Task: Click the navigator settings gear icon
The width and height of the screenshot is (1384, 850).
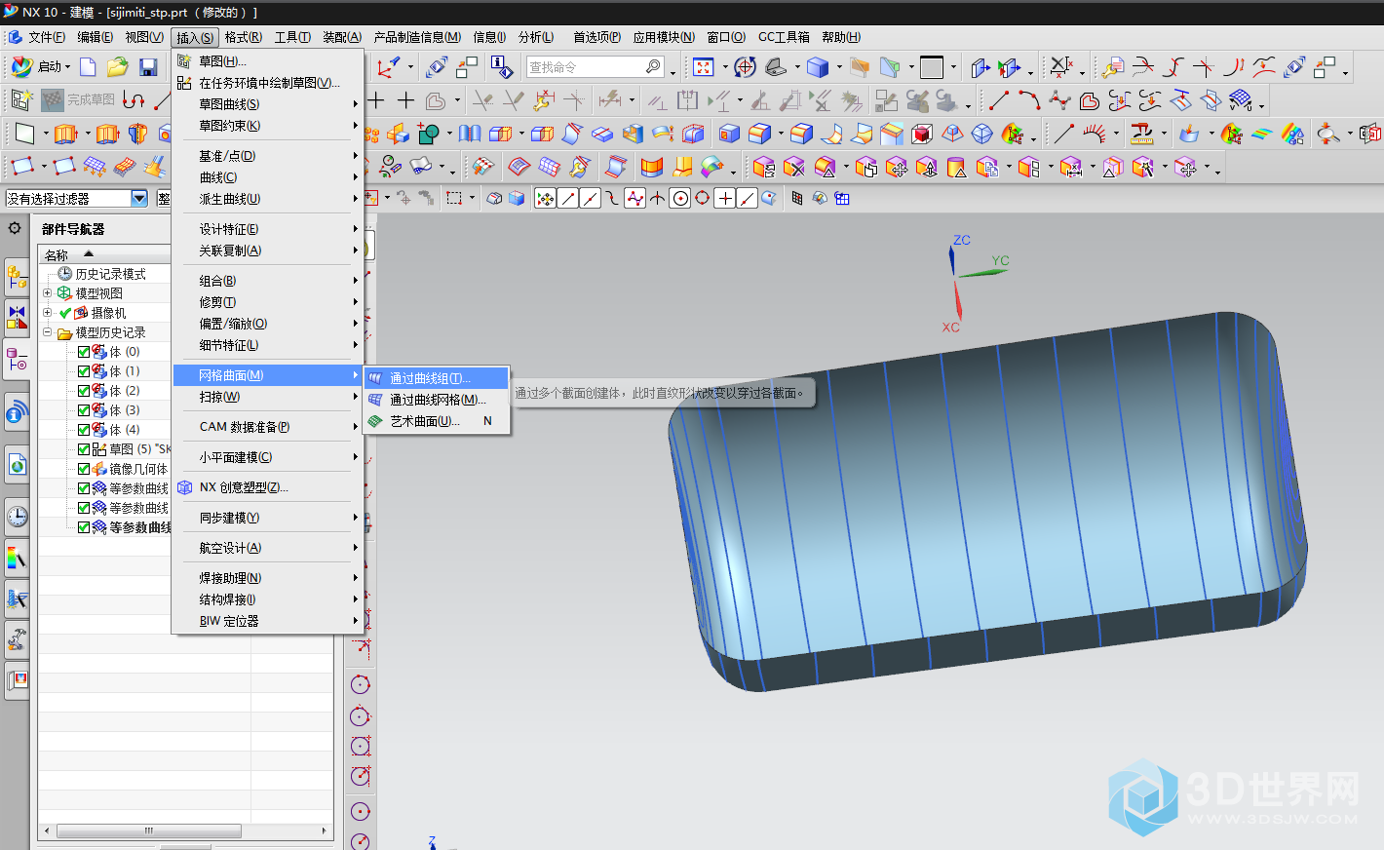Action: [x=15, y=228]
